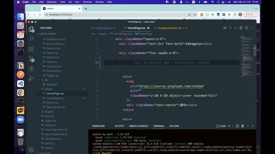This screenshot has height=154, width=275.
Task: Open Spotlight search in the menu bar
Action: coord(218,2)
